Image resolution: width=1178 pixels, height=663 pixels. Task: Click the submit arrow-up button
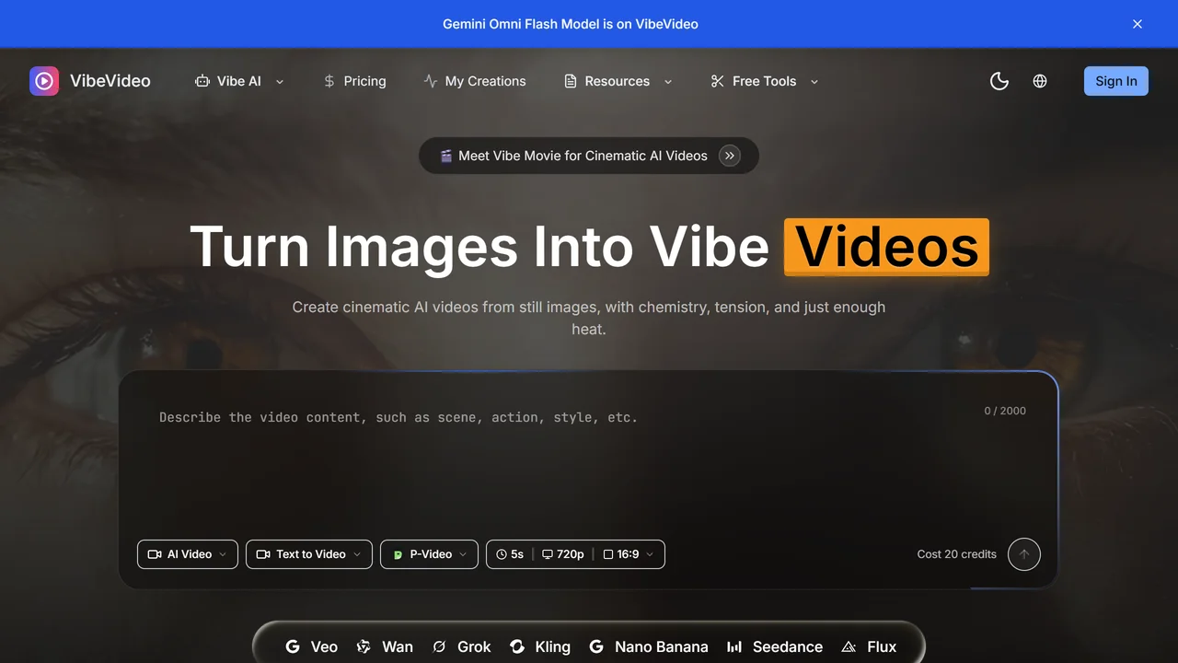(x=1024, y=554)
